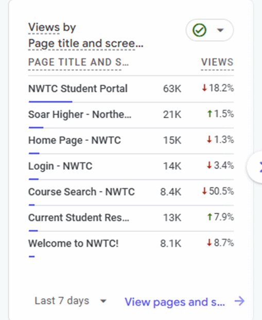Select the NWTC Student Portal row
This screenshot has width=262, height=320.
coord(131,89)
